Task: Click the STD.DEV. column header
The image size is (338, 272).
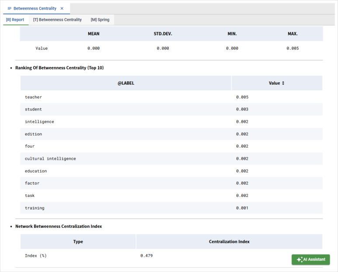Action: click(x=163, y=34)
